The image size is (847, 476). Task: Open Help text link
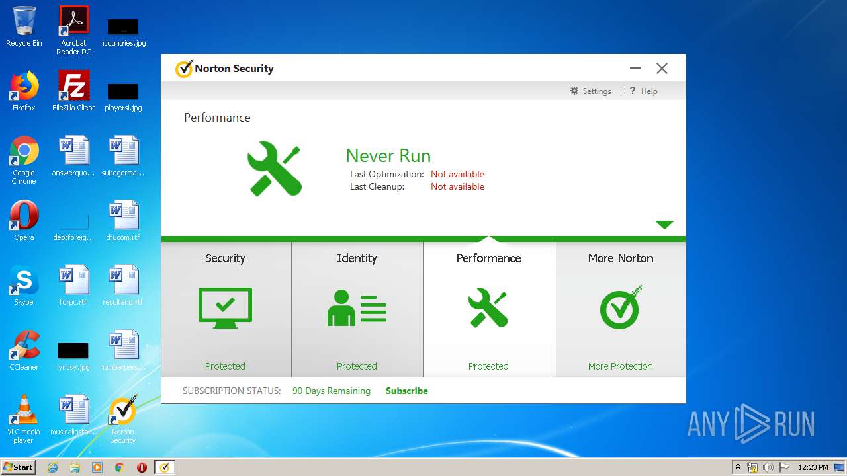(x=649, y=91)
